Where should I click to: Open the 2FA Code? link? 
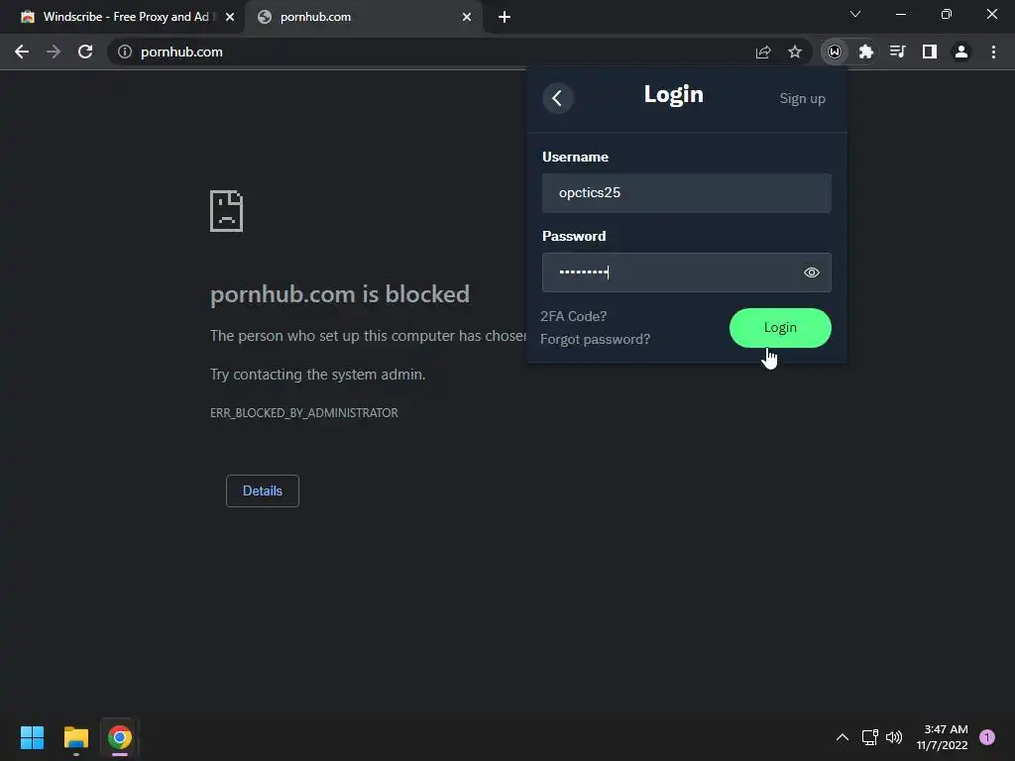coord(574,316)
